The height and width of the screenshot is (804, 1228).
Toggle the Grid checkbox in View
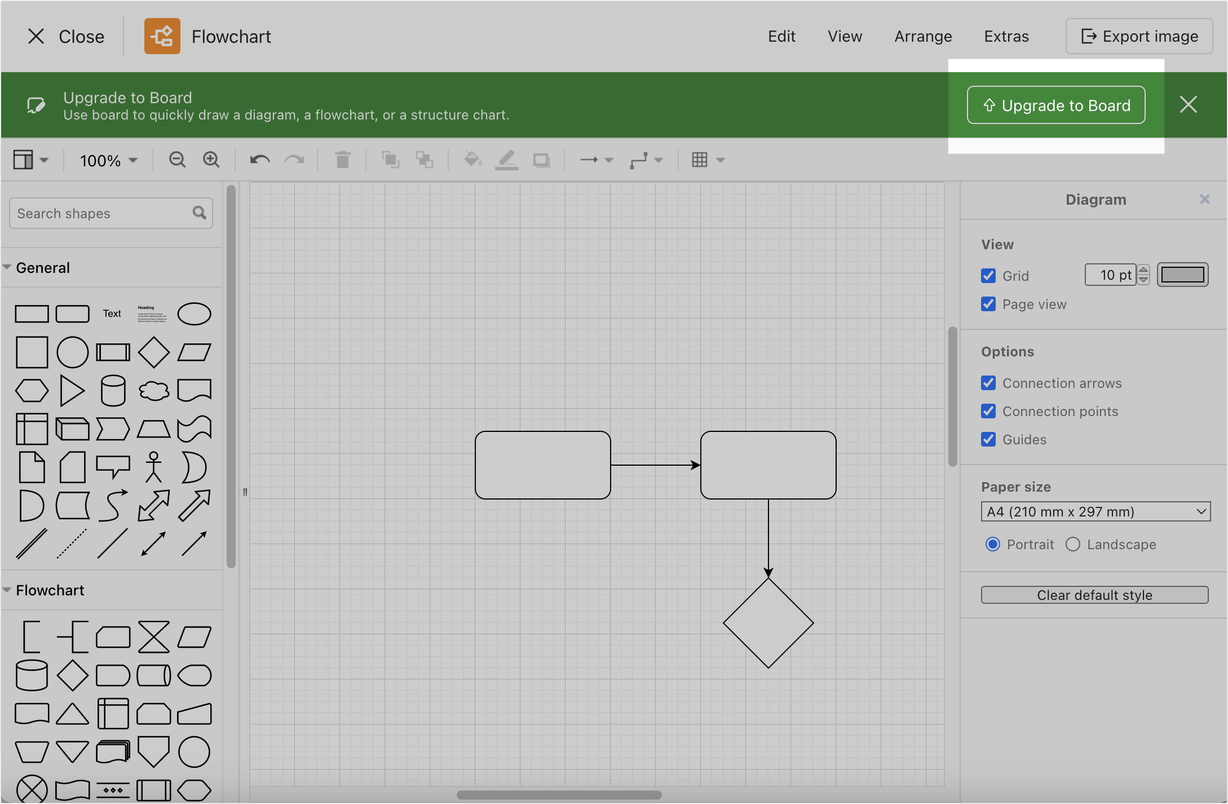(988, 275)
